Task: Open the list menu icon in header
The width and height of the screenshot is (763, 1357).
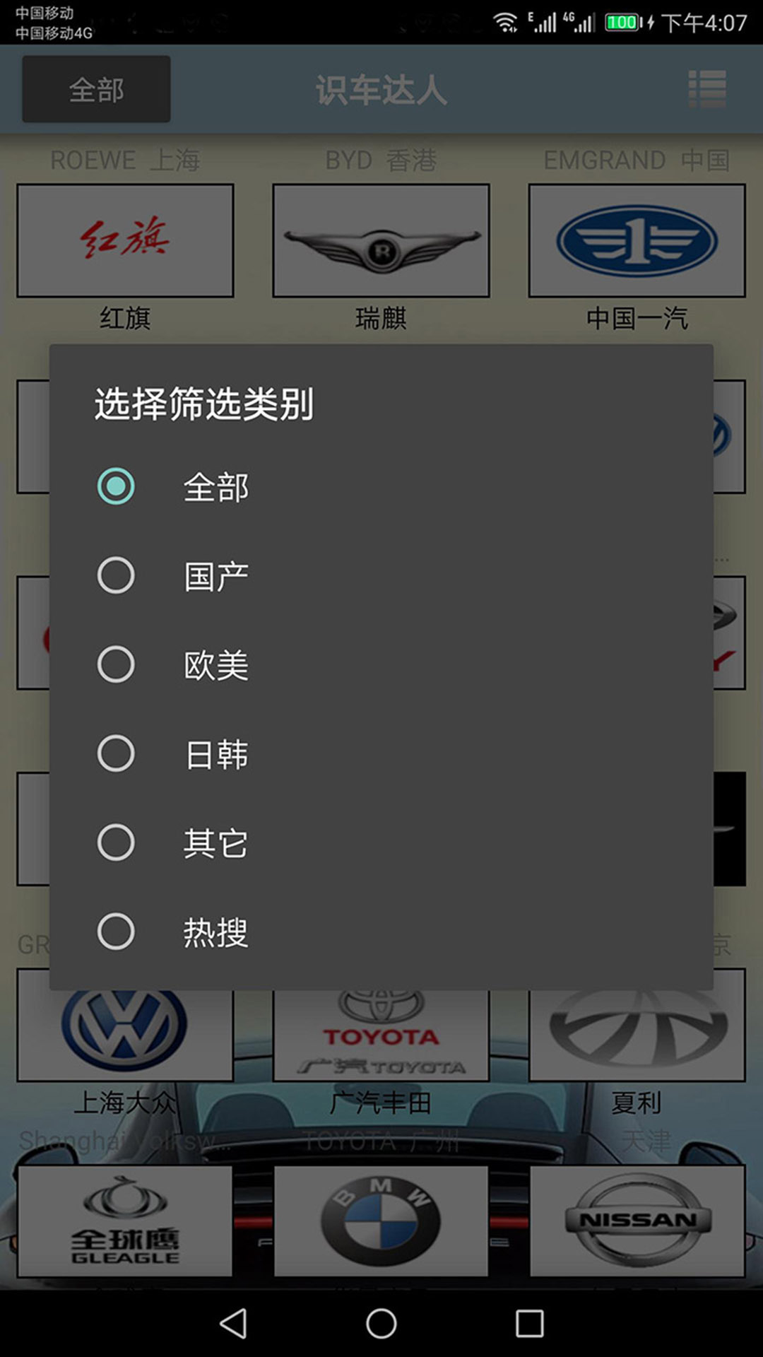Action: pos(707,89)
